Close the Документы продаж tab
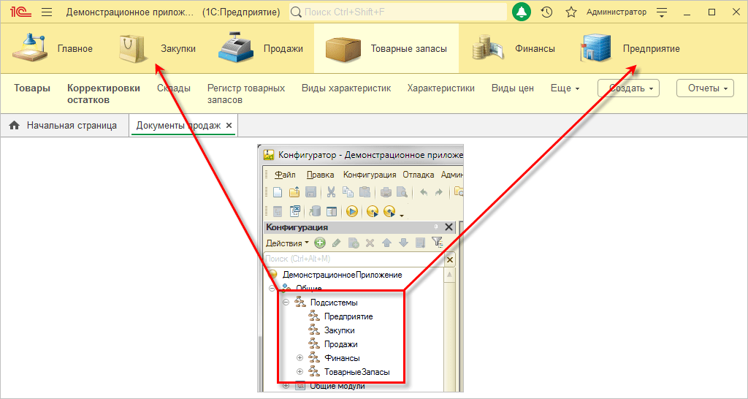The width and height of the screenshot is (748, 399). coord(229,126)
